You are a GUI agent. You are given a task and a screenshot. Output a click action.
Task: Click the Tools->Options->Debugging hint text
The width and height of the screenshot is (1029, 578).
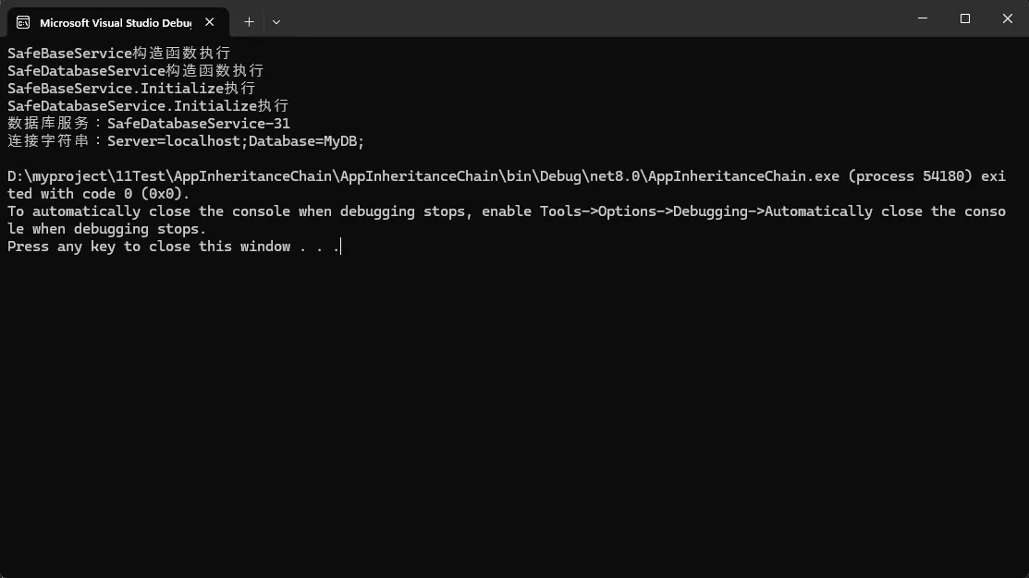647,211
